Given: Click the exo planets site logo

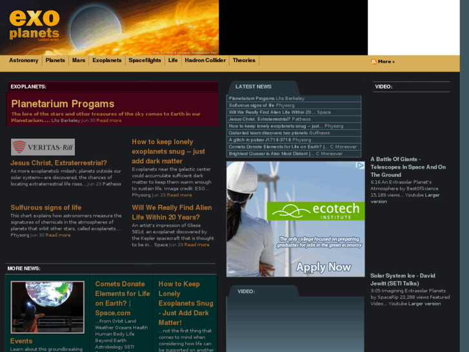Looking at the screenshot, I should (34, 25).
